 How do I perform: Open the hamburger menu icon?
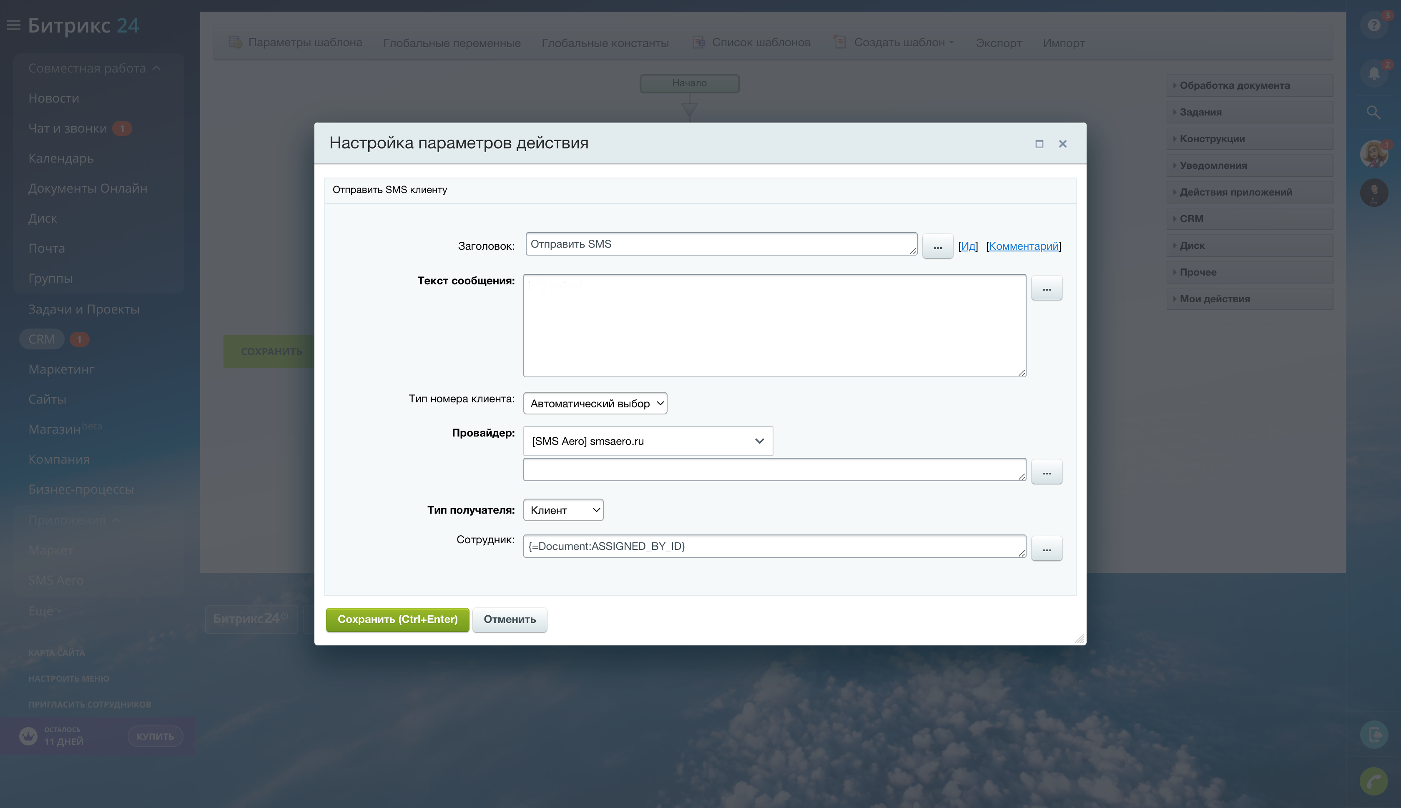(13, 25)
